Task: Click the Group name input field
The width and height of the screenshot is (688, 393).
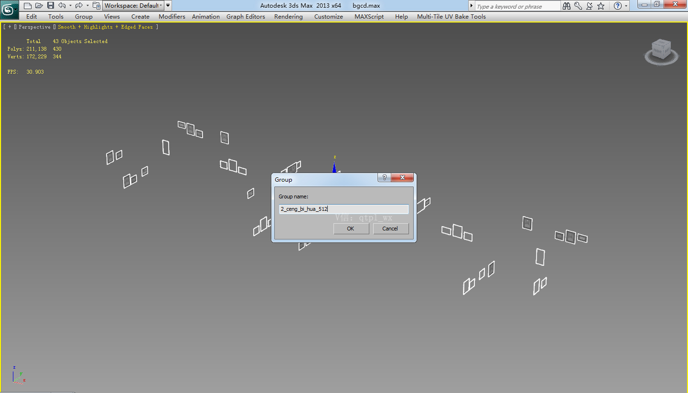Action: point(344,209)
